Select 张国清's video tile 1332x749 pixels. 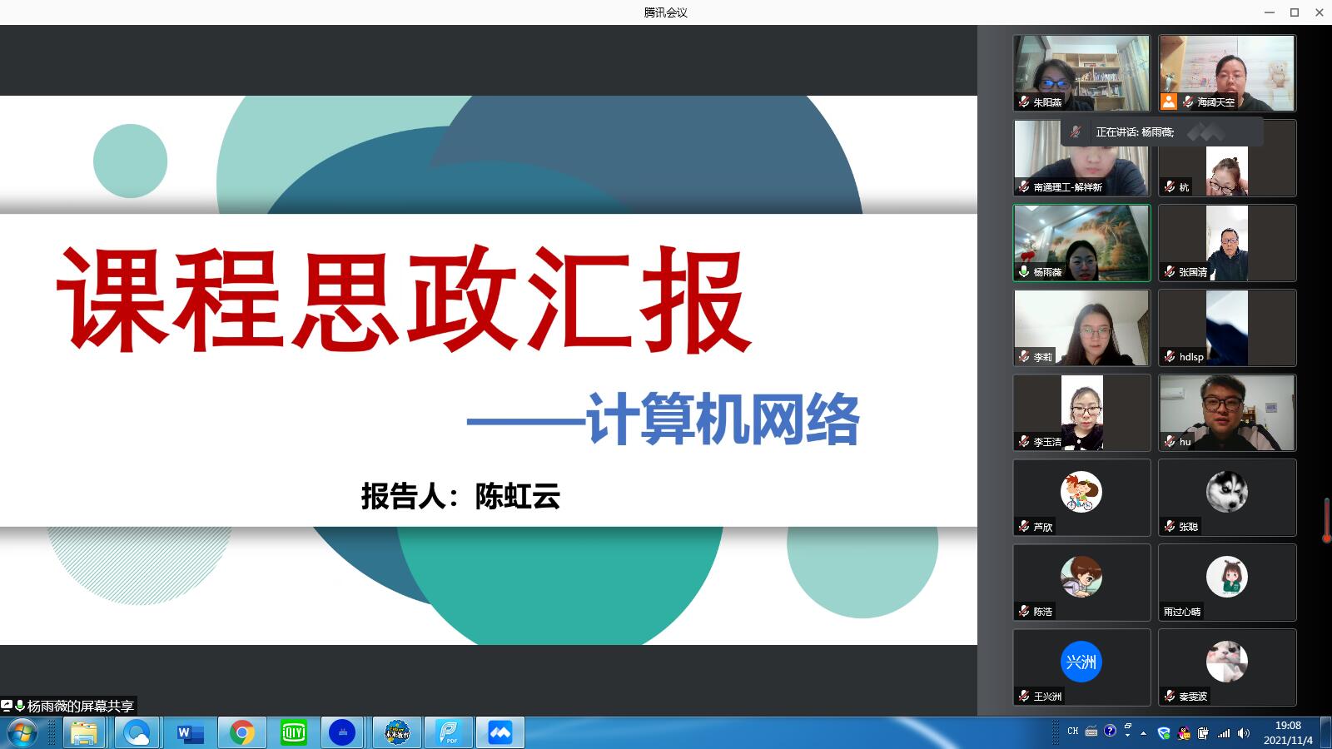pyautogui.click(x=1227, y=243)
